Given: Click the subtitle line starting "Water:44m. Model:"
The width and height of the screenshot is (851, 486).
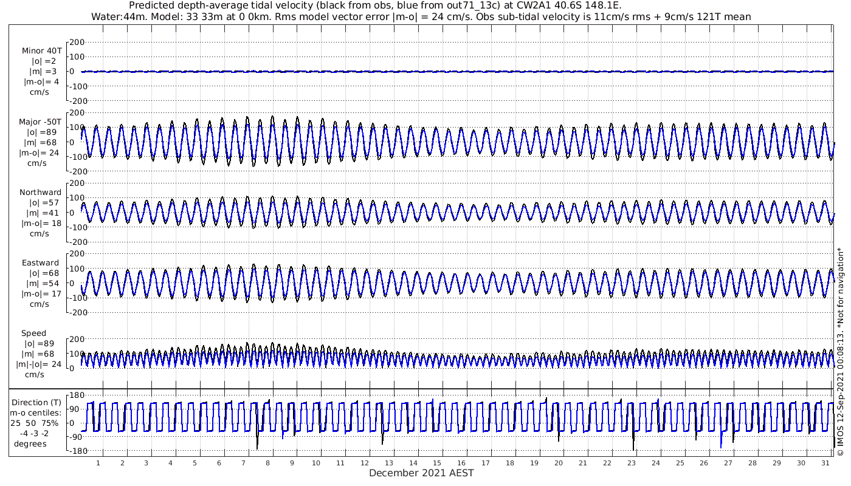Looking at the screenshot, I should click(x=421, y=16).
